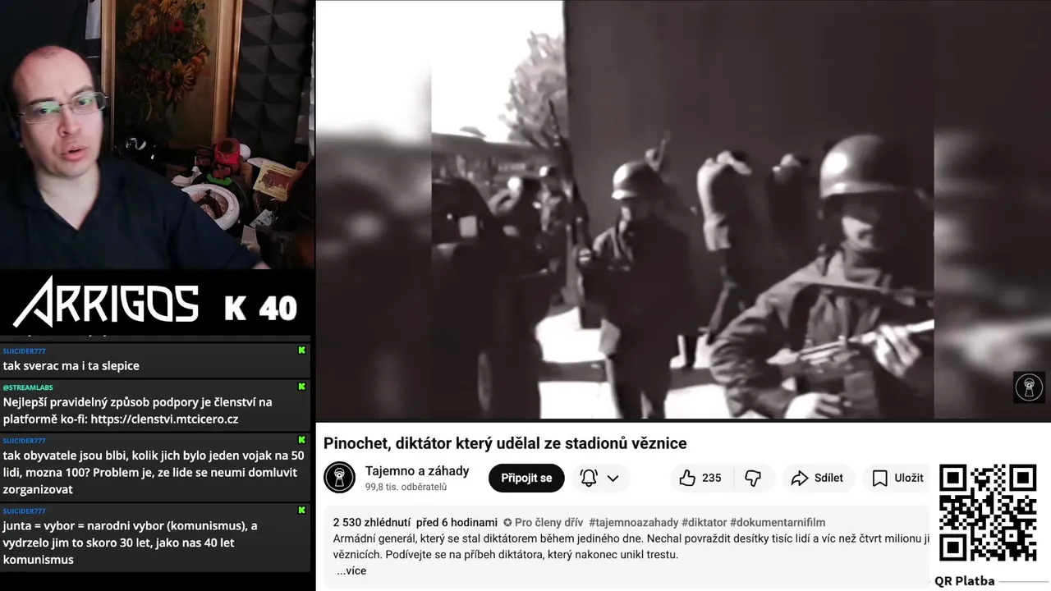Open the Tajemno a záhady channel avatar

click(339, 478)
